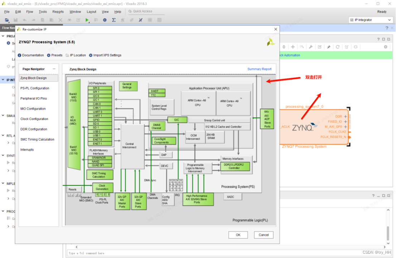Click the DDR2/3,LPDDR2 Controller block
This screenshot has height=258, width=396.
click(x=235, y=166)
